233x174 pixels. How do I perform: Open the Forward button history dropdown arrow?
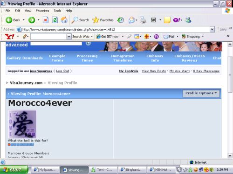(38, 20)
